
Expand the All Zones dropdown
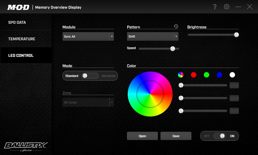click(88, 103)
